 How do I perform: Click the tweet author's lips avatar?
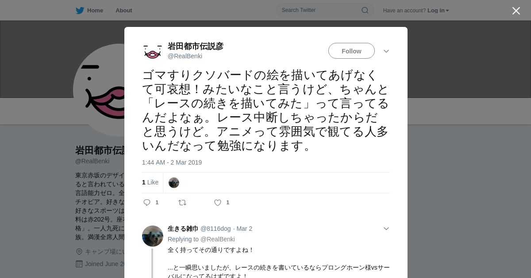[x=153, y=51]
